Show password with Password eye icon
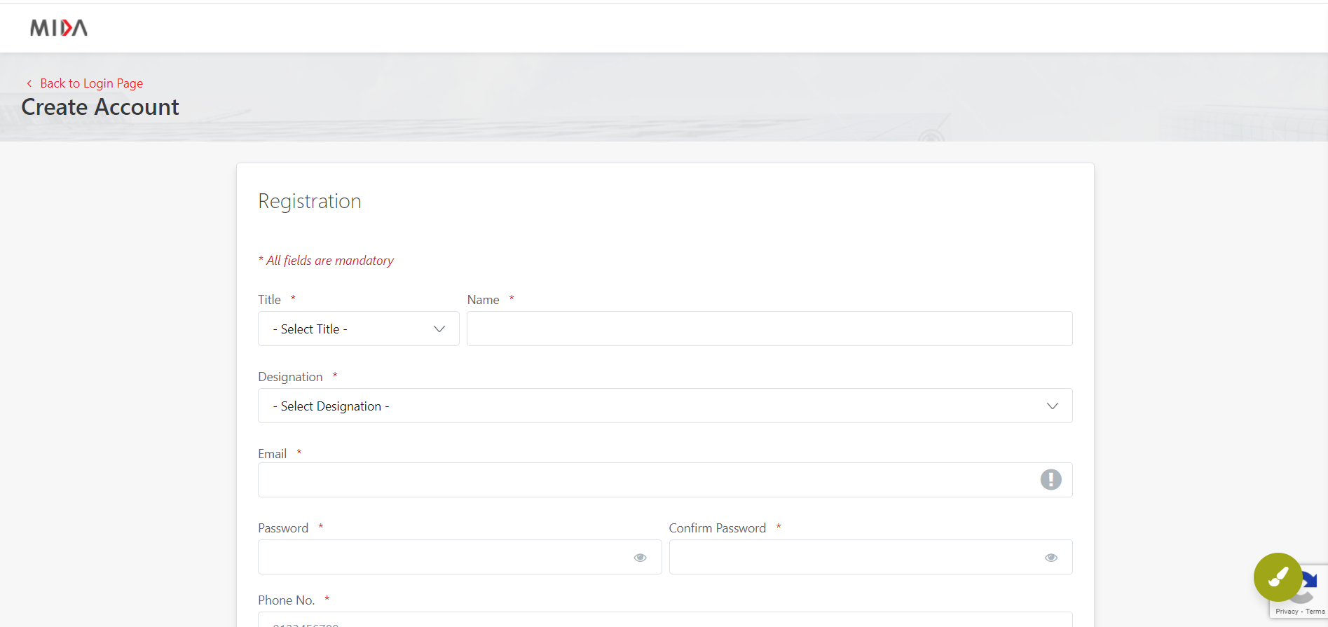 point(640,558)
